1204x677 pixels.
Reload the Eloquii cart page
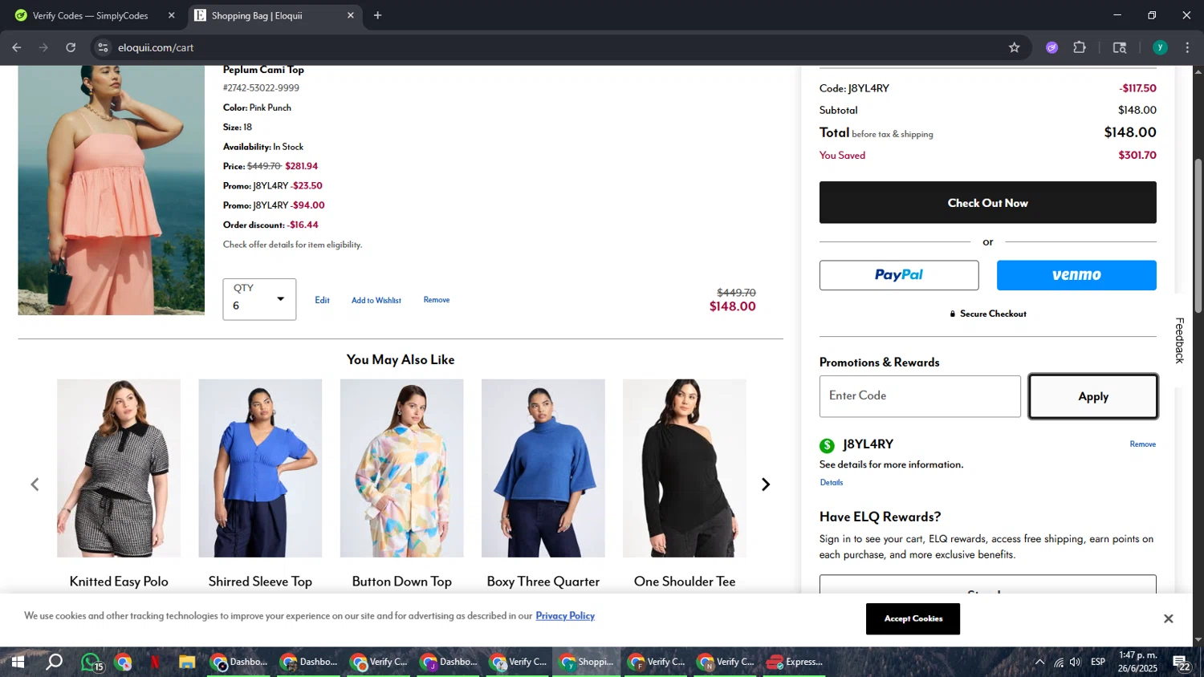click(x=71, y=47)
